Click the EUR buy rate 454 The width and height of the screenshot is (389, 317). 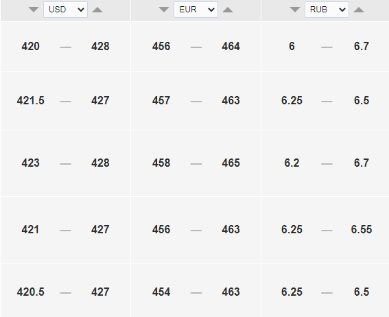point(161,292)
